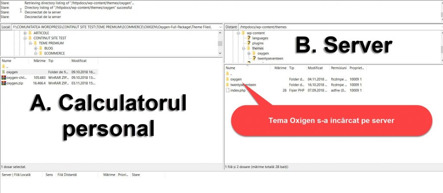Select the local oxygen folder icon
The height and width of the screenshot is (193, 443).
coord(3,72)
